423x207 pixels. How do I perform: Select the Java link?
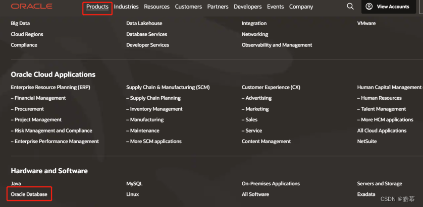pyautogui.click(x=16, y=184)
